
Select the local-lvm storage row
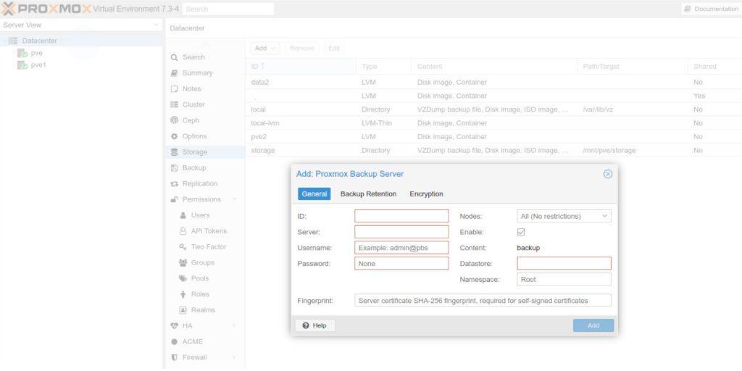pyautogui.click(x=493, y=123)
